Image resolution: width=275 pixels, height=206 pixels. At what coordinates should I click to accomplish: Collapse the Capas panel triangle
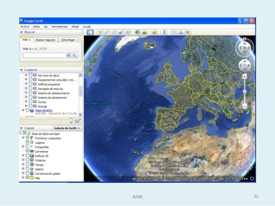tap(22, 128)
